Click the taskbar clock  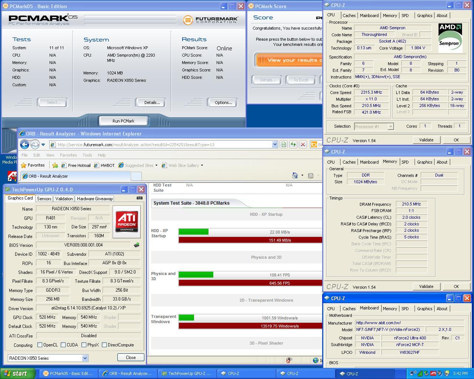[x=460, y=373]
